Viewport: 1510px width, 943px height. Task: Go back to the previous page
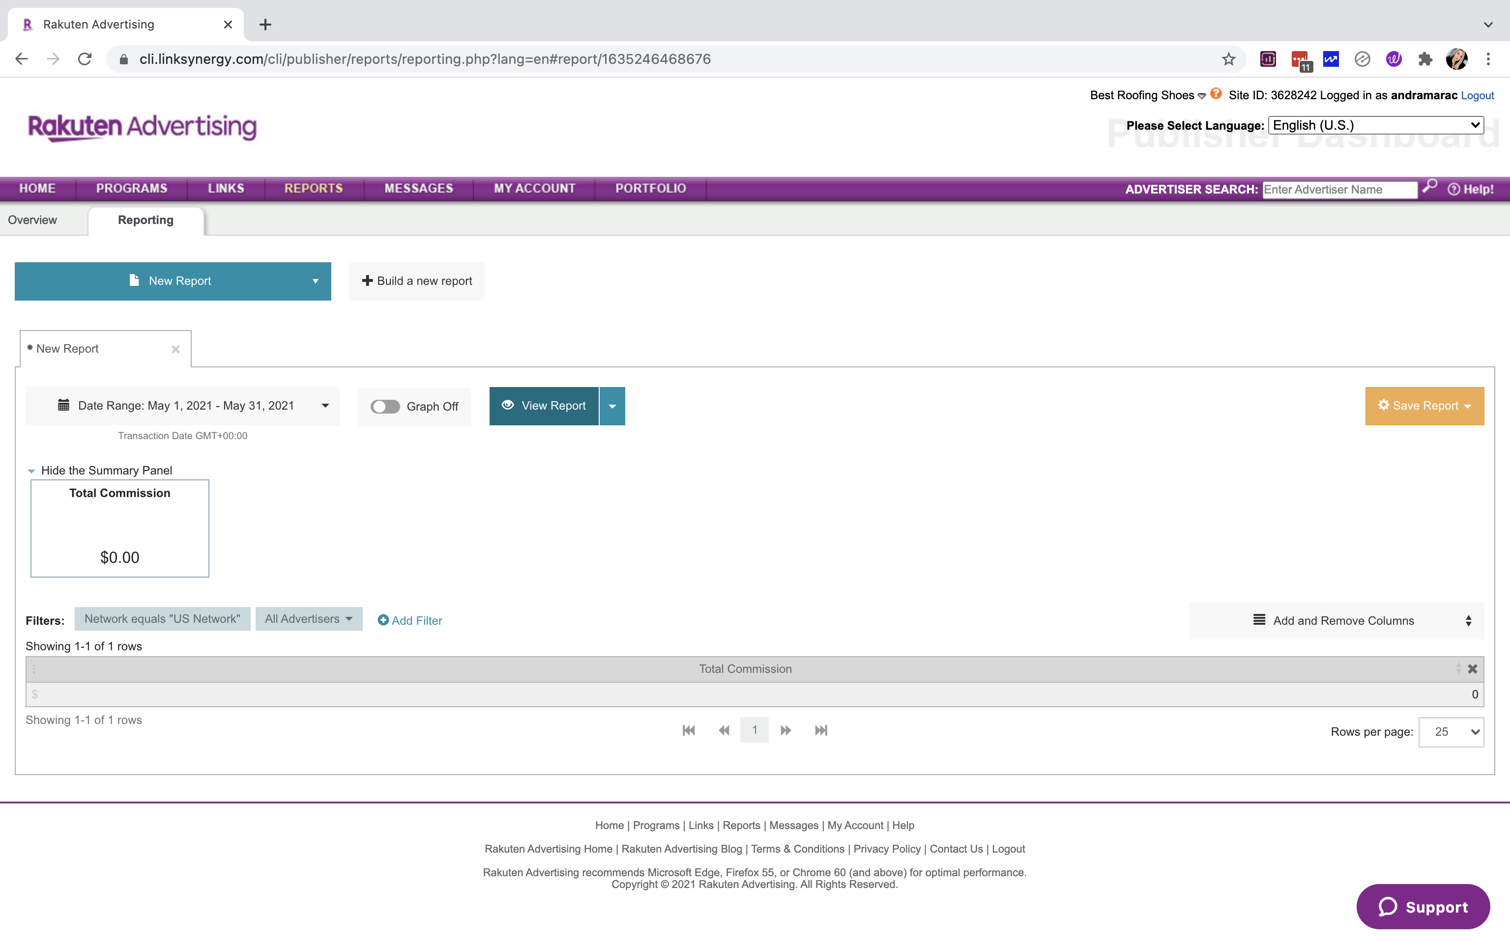pos(22,59)
